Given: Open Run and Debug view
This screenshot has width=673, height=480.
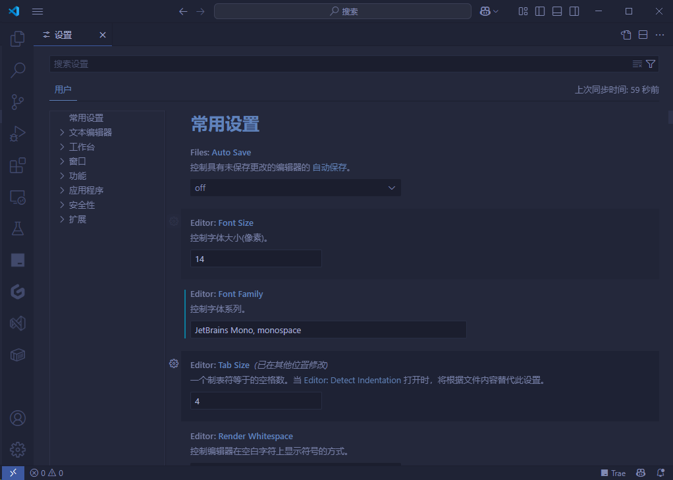Looking at the screenshot, I should point(18,134).
